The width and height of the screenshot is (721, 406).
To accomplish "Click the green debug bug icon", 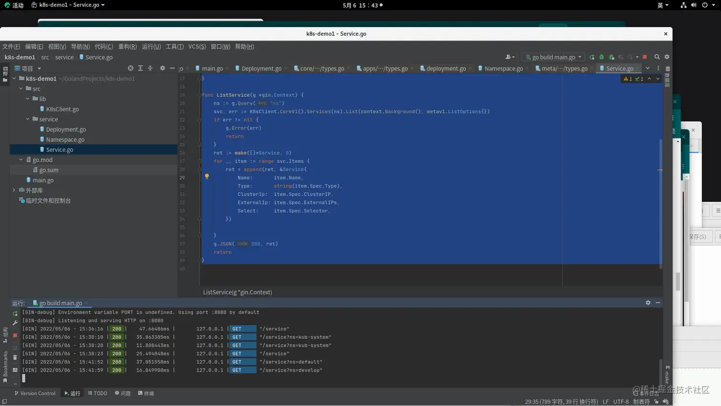I will [602, 57].
